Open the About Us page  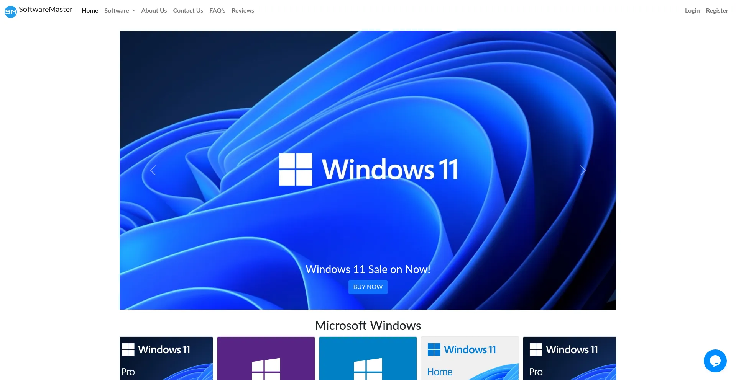pyautogui.click(x=154, y=11)
